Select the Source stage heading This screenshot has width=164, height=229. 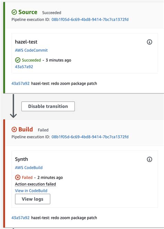tap(28, 12)
